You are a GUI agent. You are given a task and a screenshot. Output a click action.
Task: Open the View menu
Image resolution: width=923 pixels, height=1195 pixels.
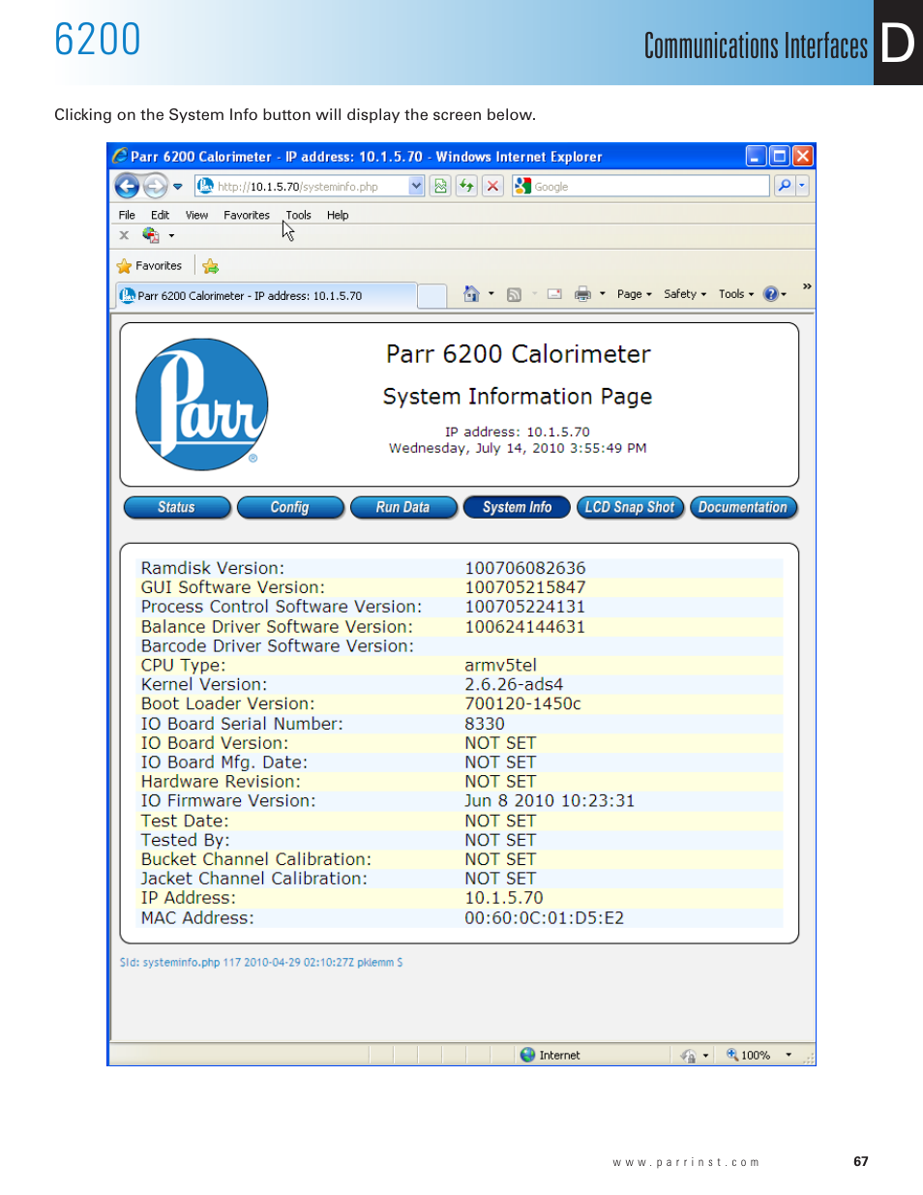(x=196, y=215)
